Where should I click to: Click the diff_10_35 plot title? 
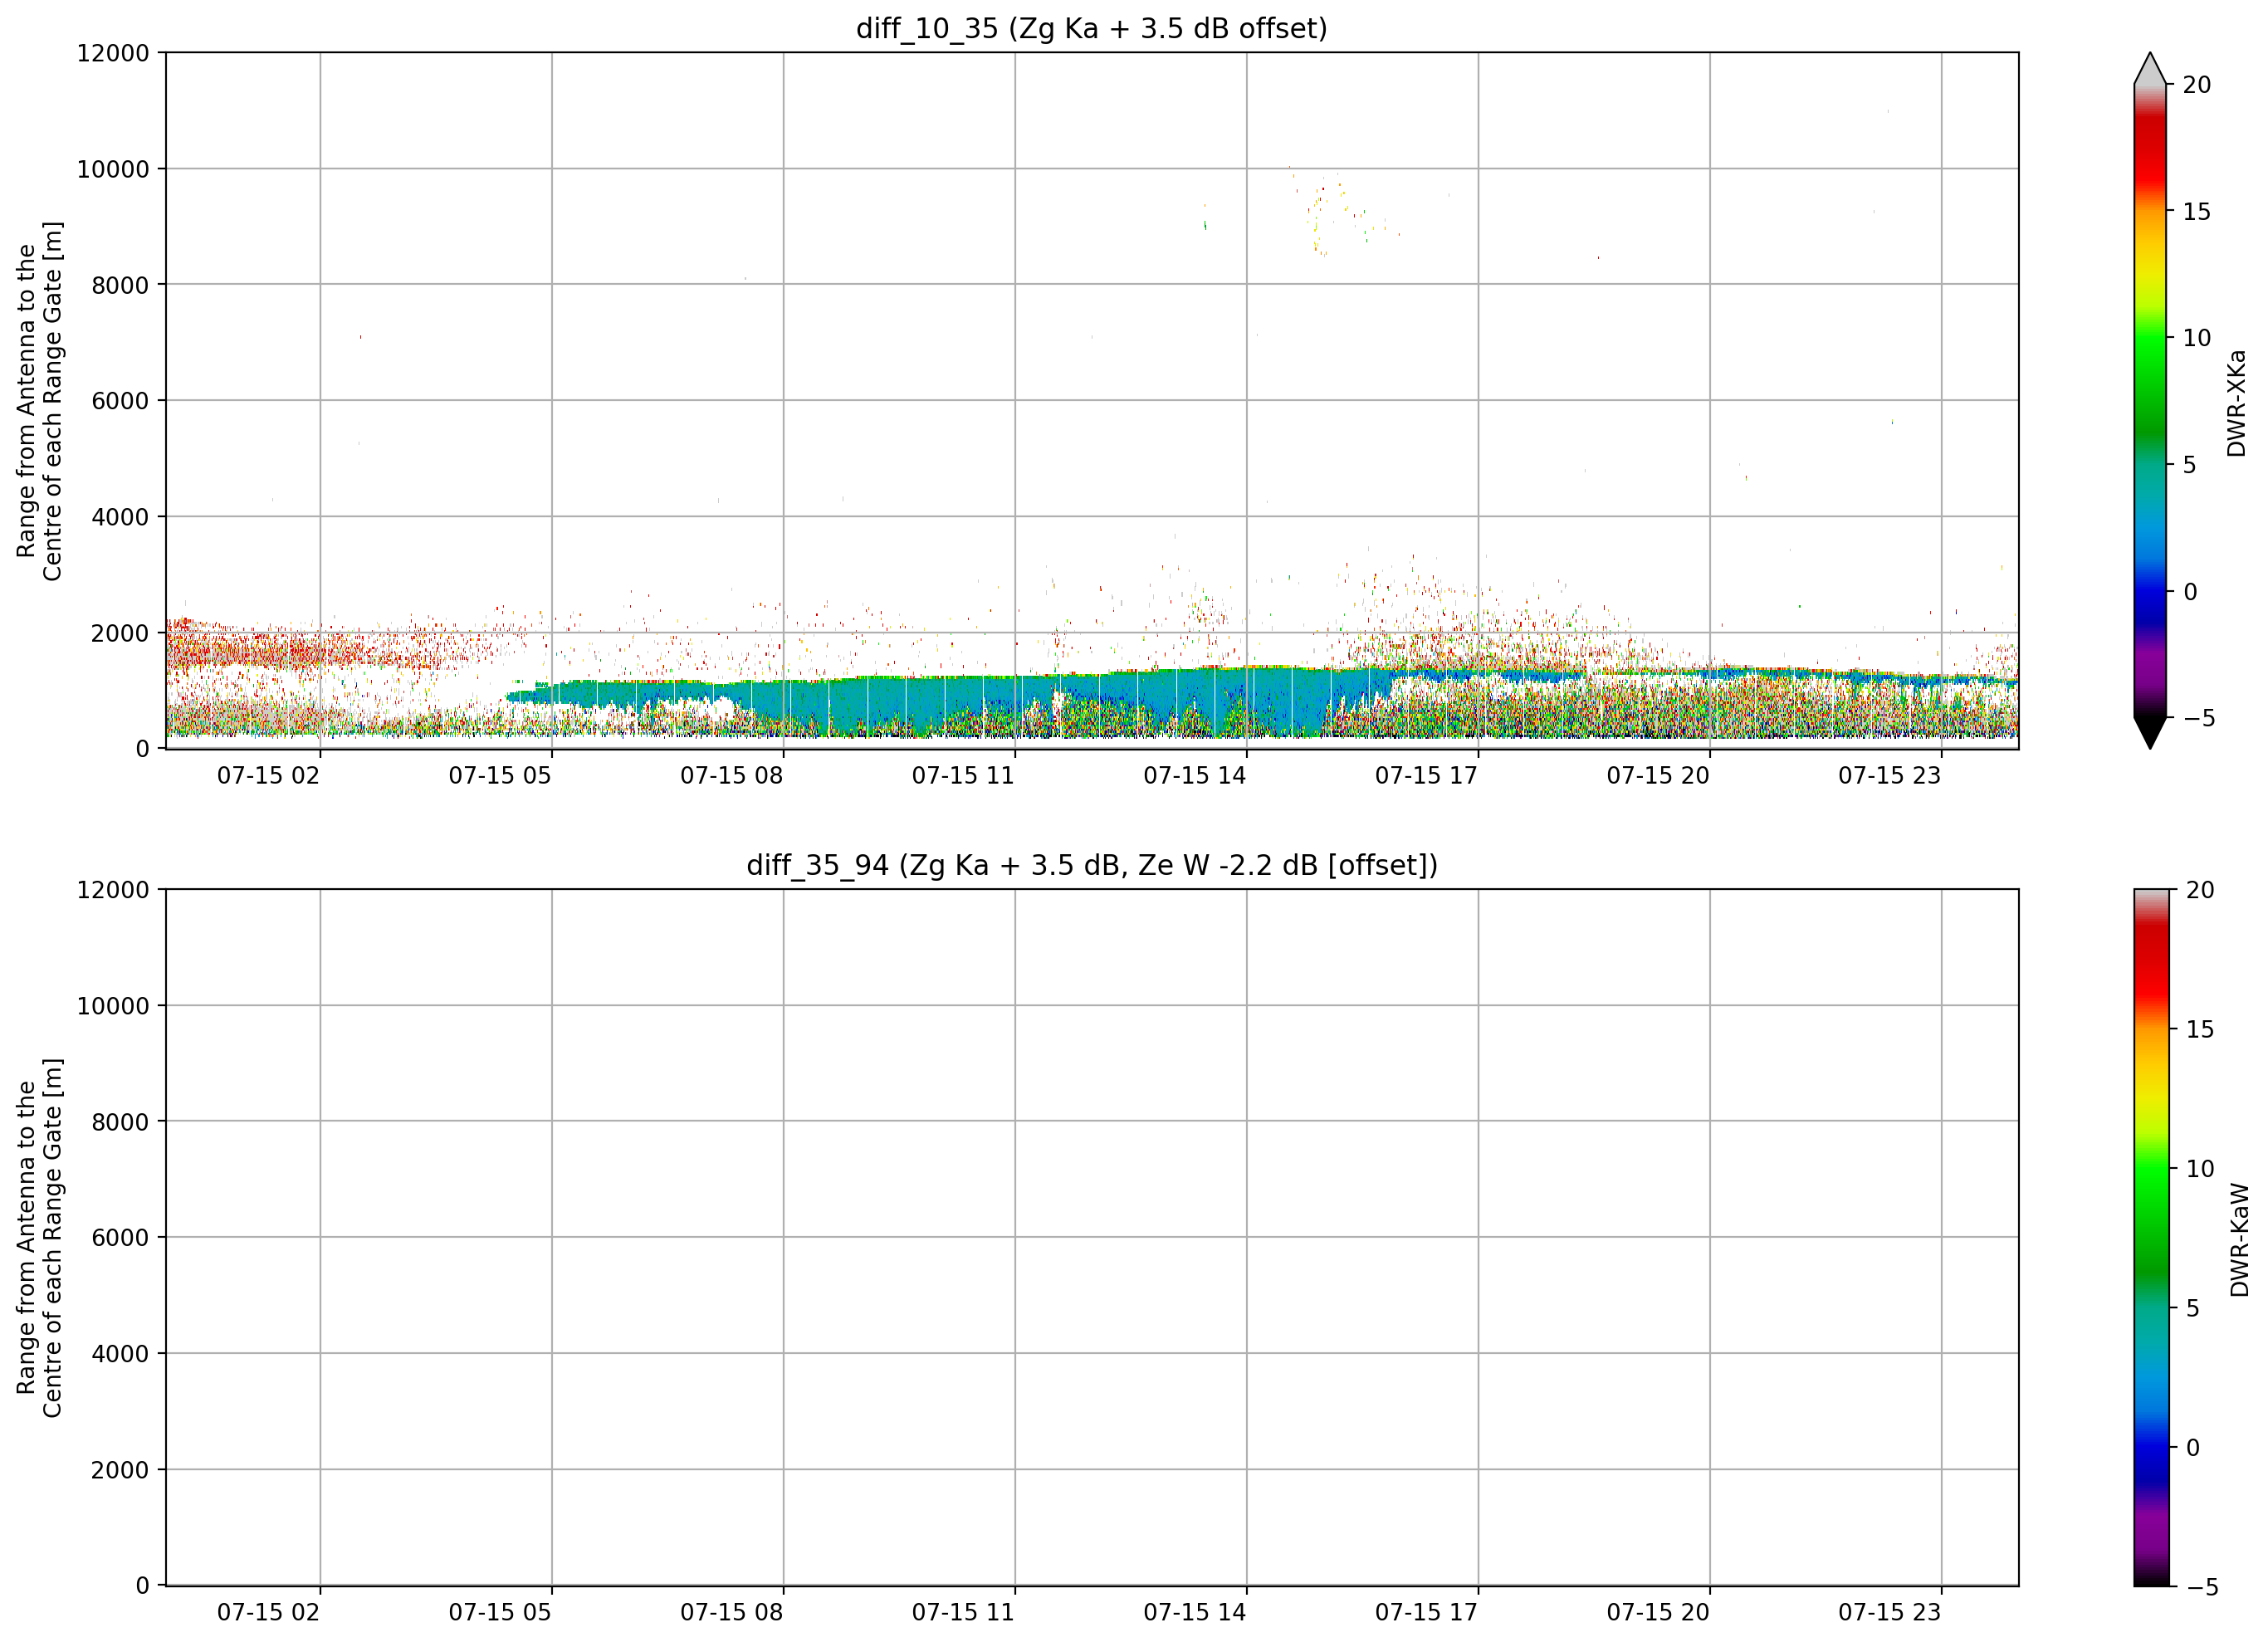click(x=1091, y=29)
